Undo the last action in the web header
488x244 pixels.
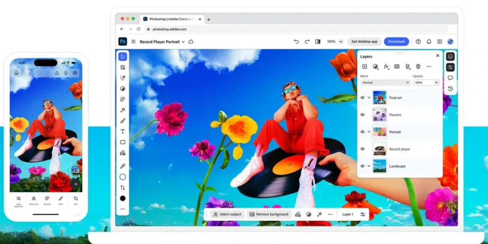(x=296, y=42)
